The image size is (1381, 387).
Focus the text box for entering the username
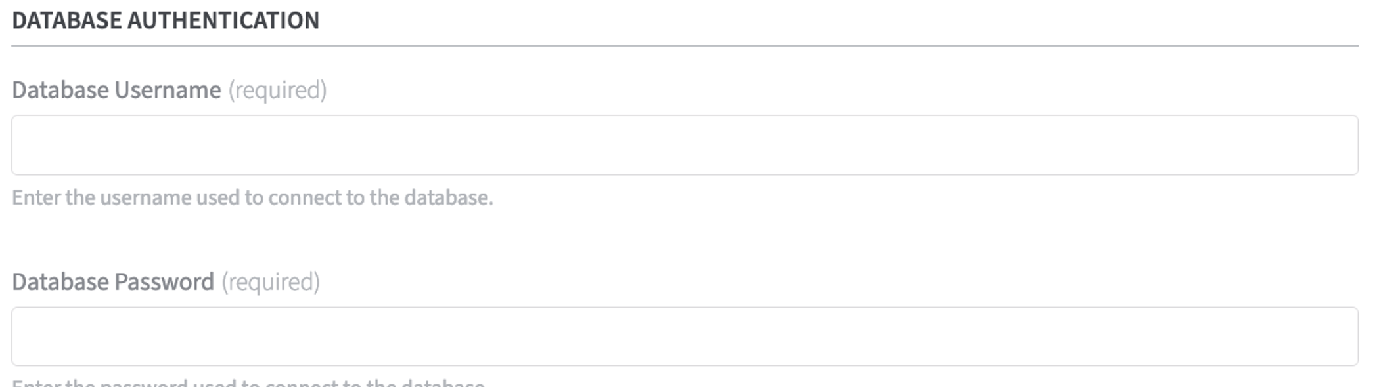(685, 145)
